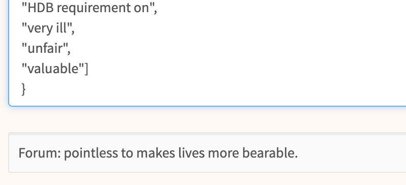
Task: Click the word "unfair" in the text area
Action: coord(45,48)
